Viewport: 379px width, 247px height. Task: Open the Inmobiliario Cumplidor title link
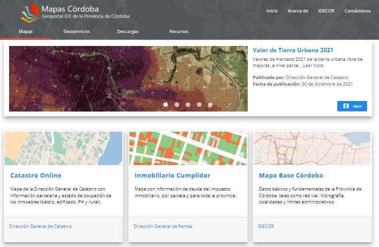(x=172, y=176)
